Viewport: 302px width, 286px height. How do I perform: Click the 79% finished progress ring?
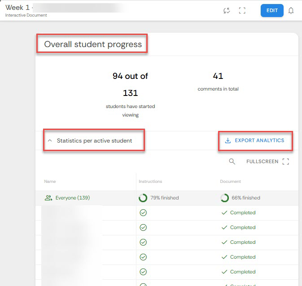(x=143, y=198)
